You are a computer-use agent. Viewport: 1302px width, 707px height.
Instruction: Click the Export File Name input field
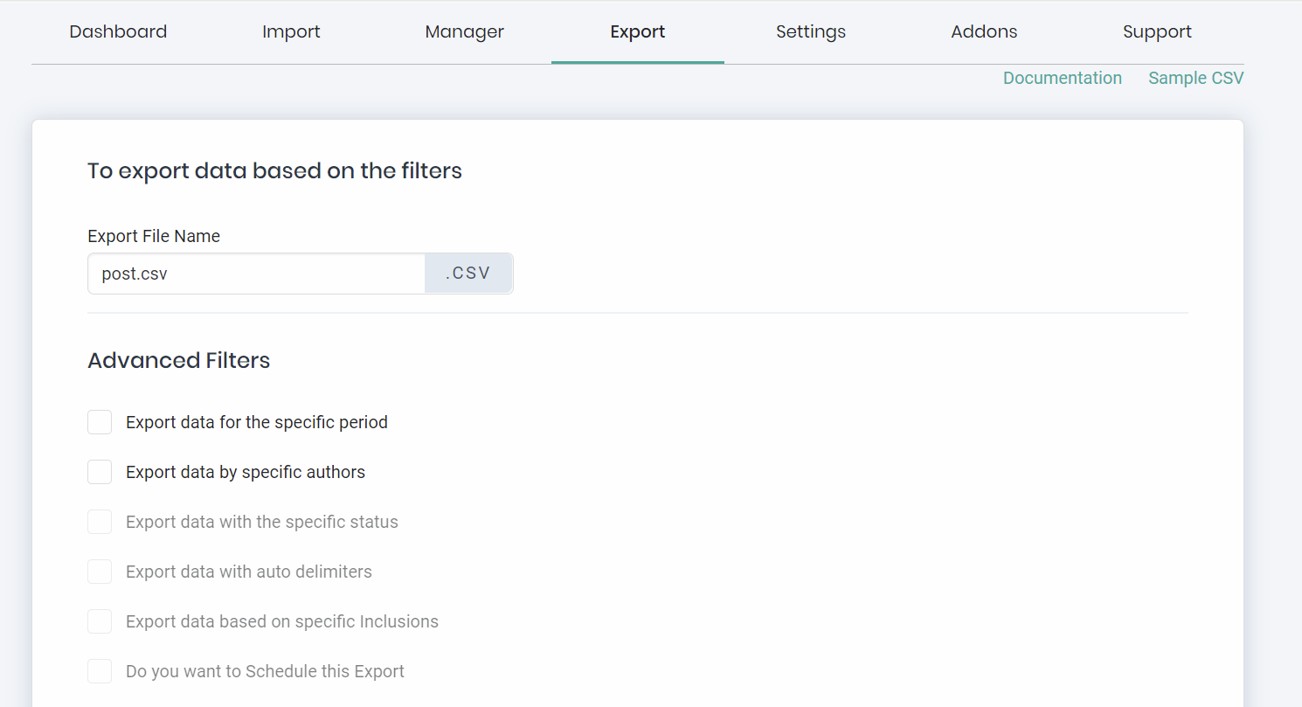(x=256, y=274)
